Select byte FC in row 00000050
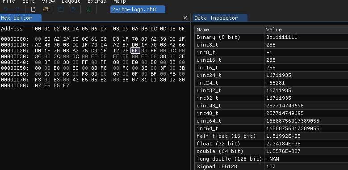348x170 pixels. tap(126, 68)
